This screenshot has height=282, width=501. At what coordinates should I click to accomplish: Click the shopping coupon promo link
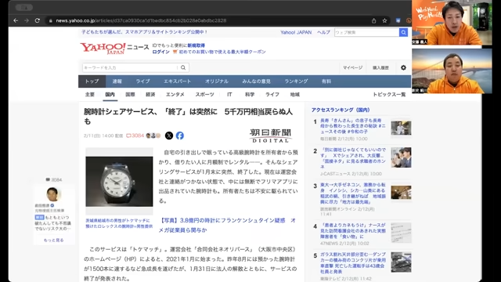click(219, 52)
